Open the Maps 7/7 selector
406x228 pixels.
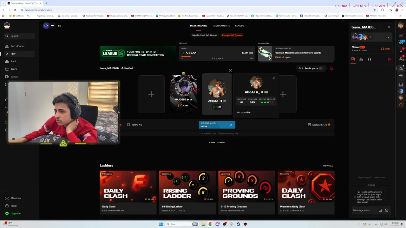(134, 125)
